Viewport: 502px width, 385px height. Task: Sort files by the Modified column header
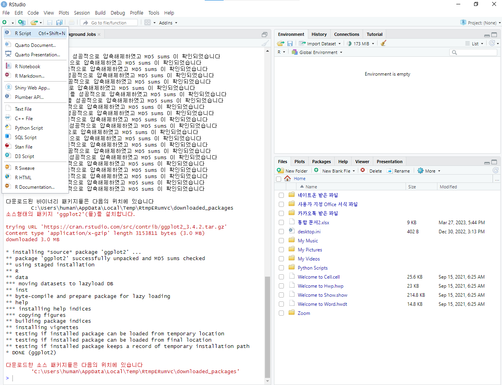(448, 187)
